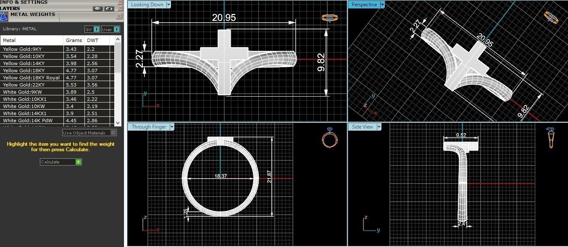Click the 18.37 inner diameter dimension
This screenshot has width=568, height=247.
[221, 176]
